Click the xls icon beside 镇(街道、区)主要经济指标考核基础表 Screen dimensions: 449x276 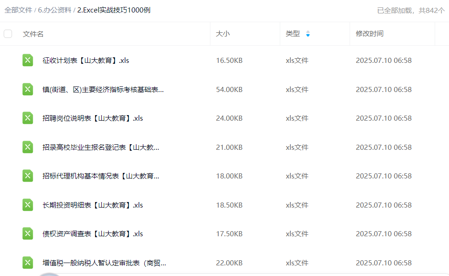pos(28,89)
